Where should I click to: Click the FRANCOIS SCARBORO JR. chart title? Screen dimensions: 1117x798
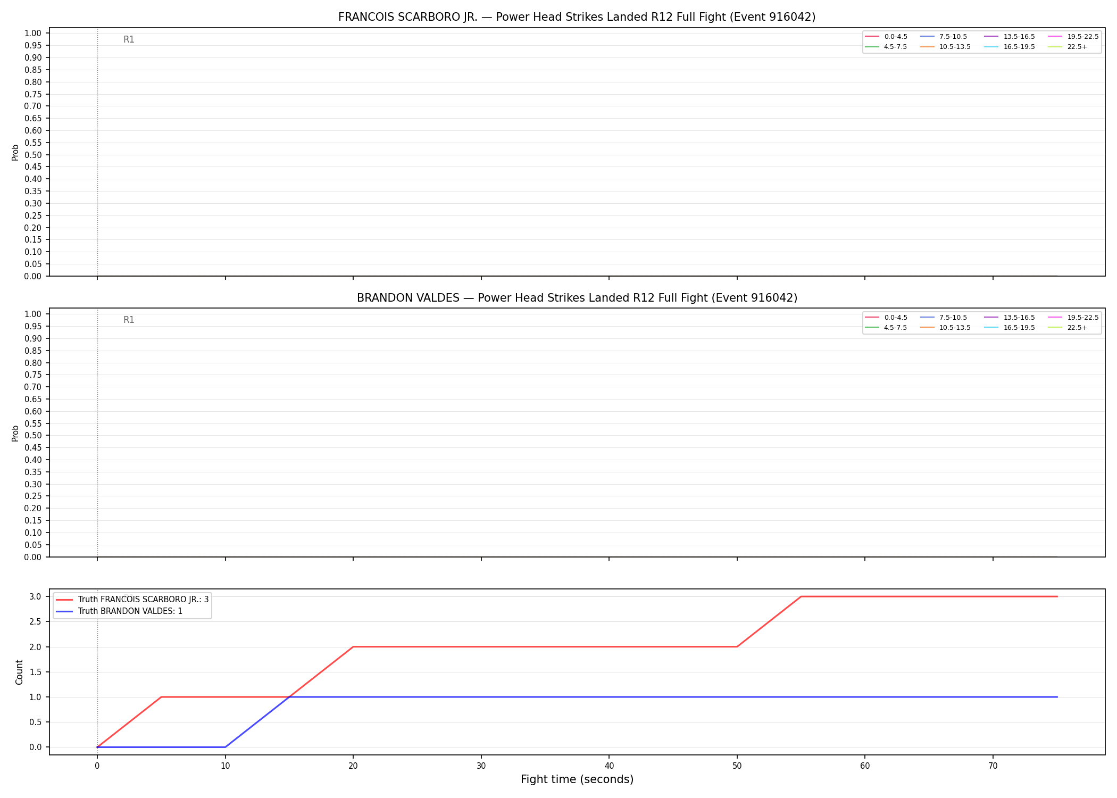(x=577, y=17)
